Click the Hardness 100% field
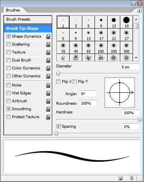 point(131,113)
